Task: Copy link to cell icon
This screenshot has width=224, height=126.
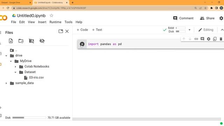Action: coord(196,39)
